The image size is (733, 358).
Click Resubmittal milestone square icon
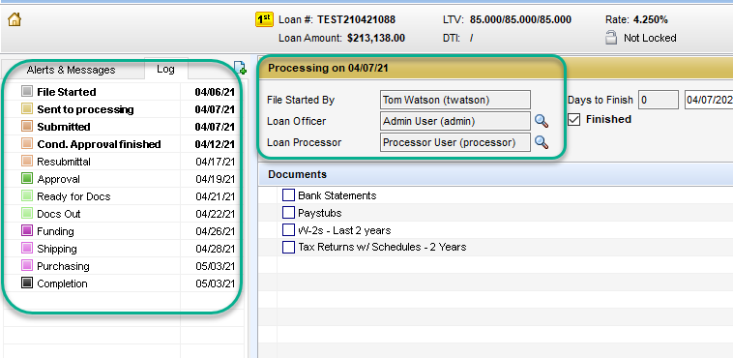click(27, 162)
